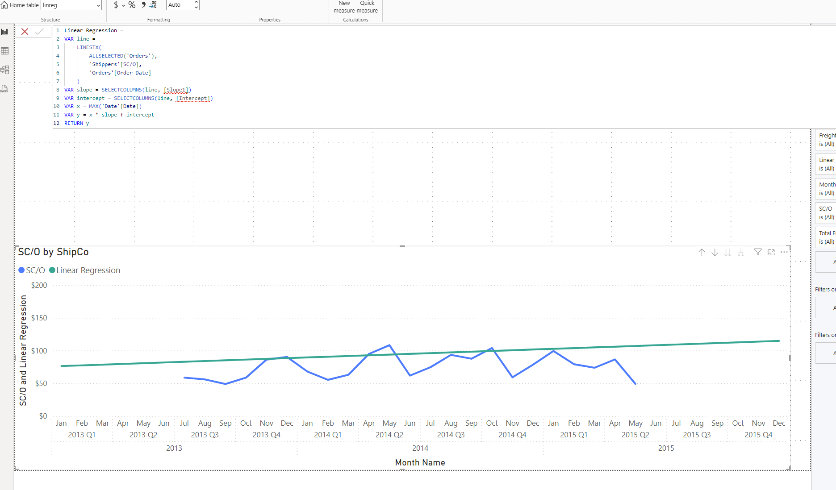Turn on drill down arrow icon
This screenshot has height=490, width=836.
click(715, 253)
